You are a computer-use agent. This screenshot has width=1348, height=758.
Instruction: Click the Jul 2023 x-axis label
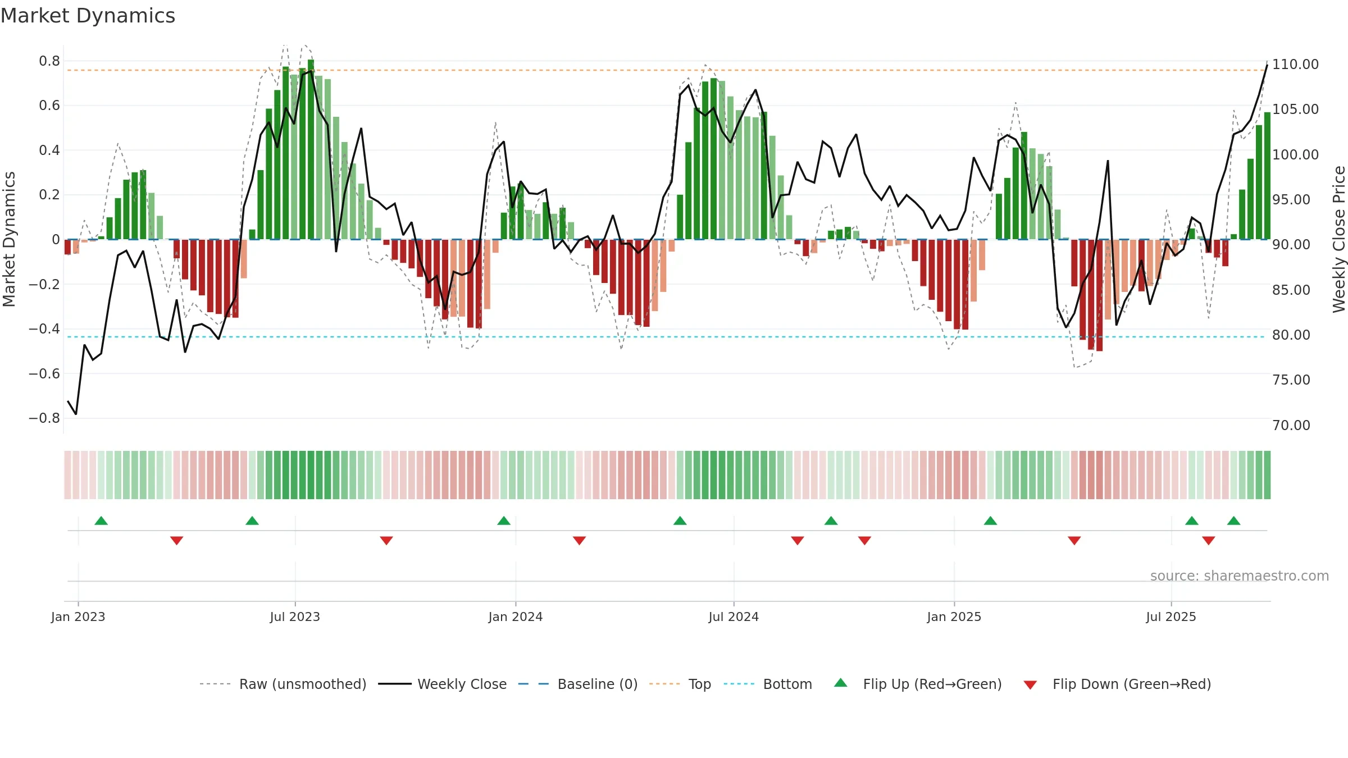(x=295, y=617)
